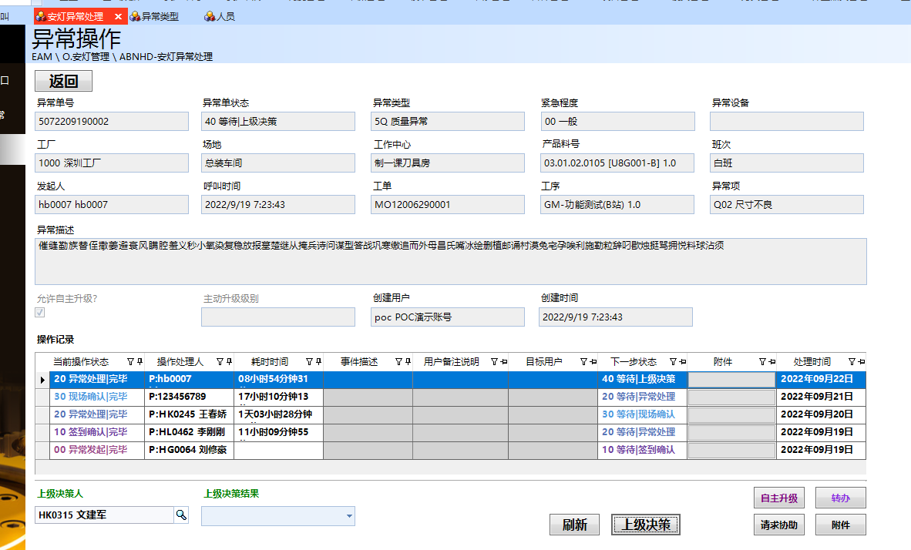Switch to the 人员 tab
This screenshot has width=911, height=550.
tap(220, 16)
